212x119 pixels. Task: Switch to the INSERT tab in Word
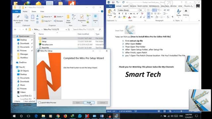(x=126, y=6)
